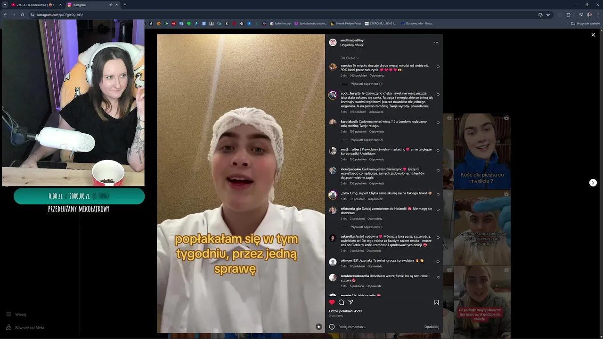
Task: Open the tab search dropdown arrow
Action: [x=5, y=5]
